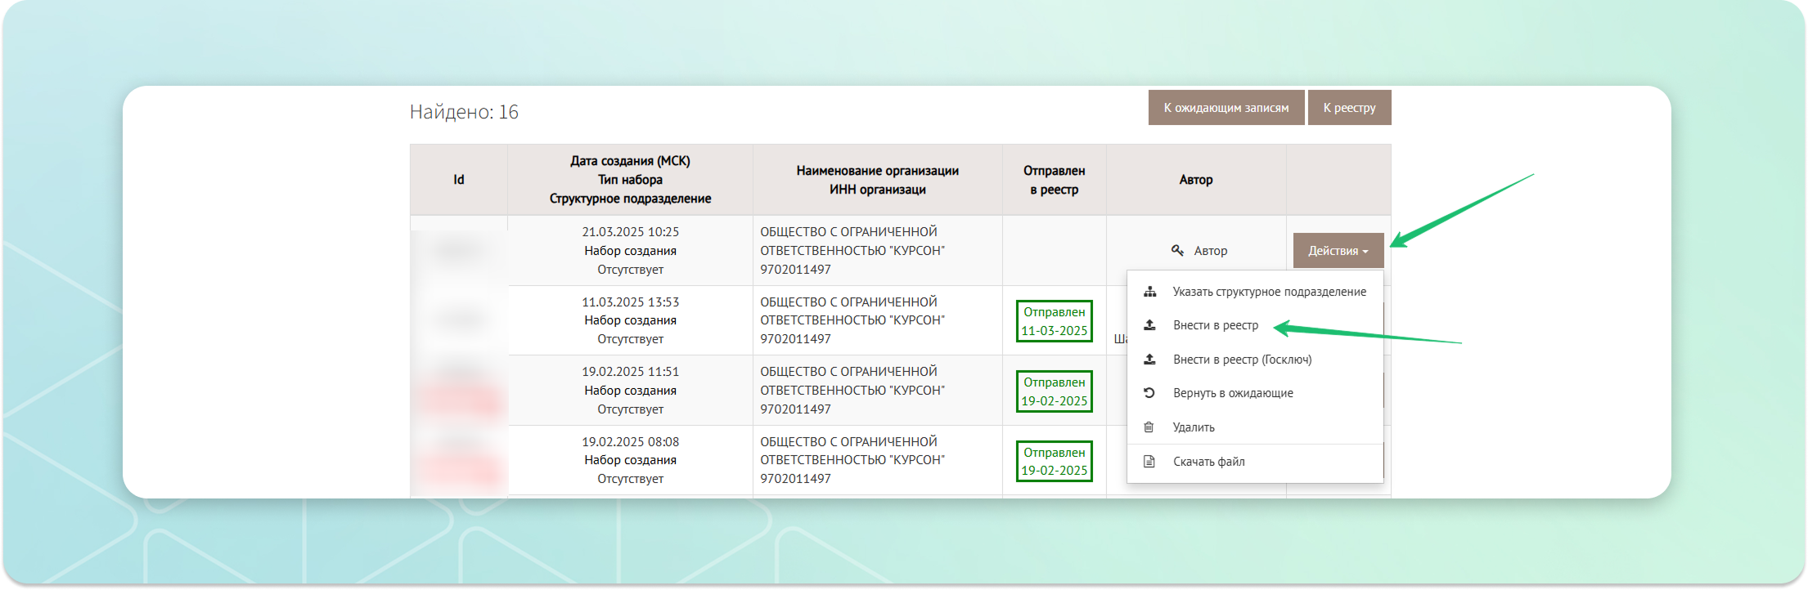Click sent badge in the 19.02.2025 08:08 row
This screenshot has height=590, width=1808.
click(x=1054, y=462)
